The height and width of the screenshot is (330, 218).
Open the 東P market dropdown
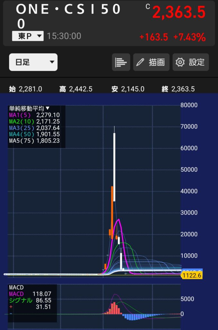point(28,36)
